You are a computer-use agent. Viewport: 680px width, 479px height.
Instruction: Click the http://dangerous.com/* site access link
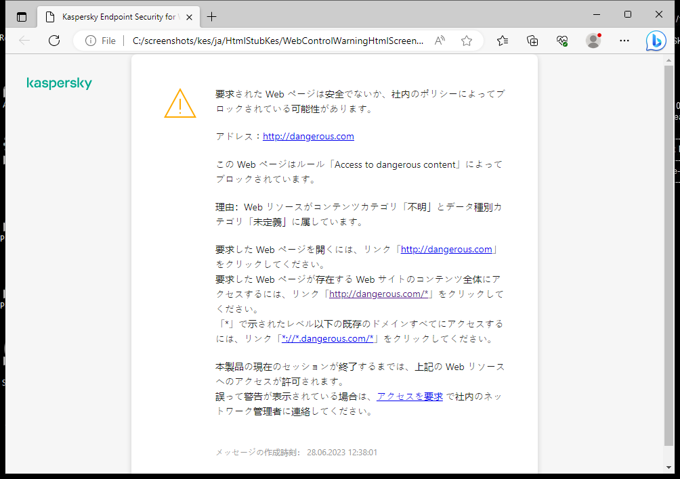(378, 294)
